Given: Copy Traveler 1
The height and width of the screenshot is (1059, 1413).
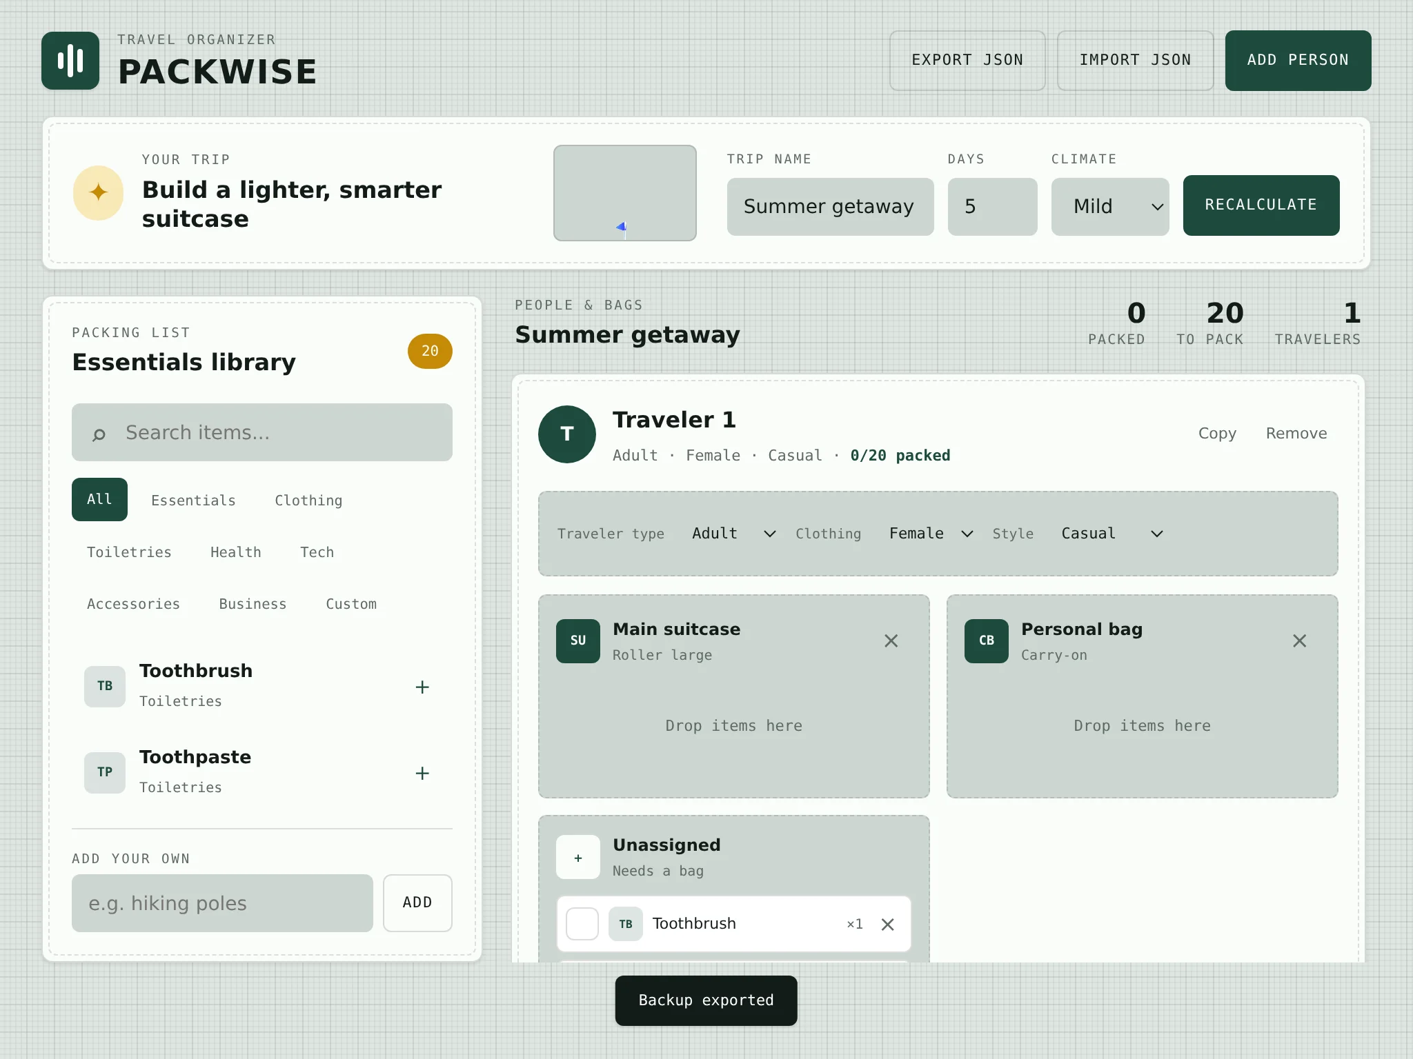Looking at the screenshot, I should (x=1217, y=434).
